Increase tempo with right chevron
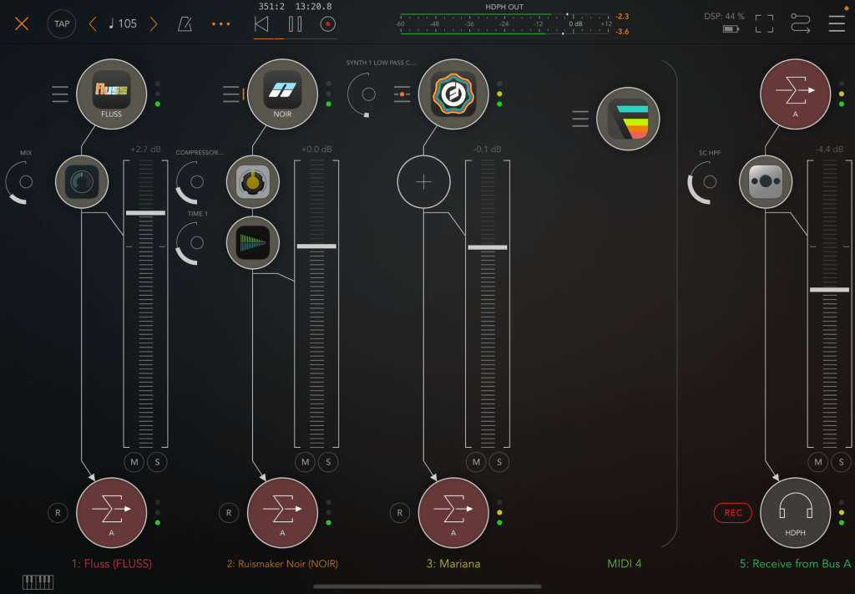 tap(154, 23)
